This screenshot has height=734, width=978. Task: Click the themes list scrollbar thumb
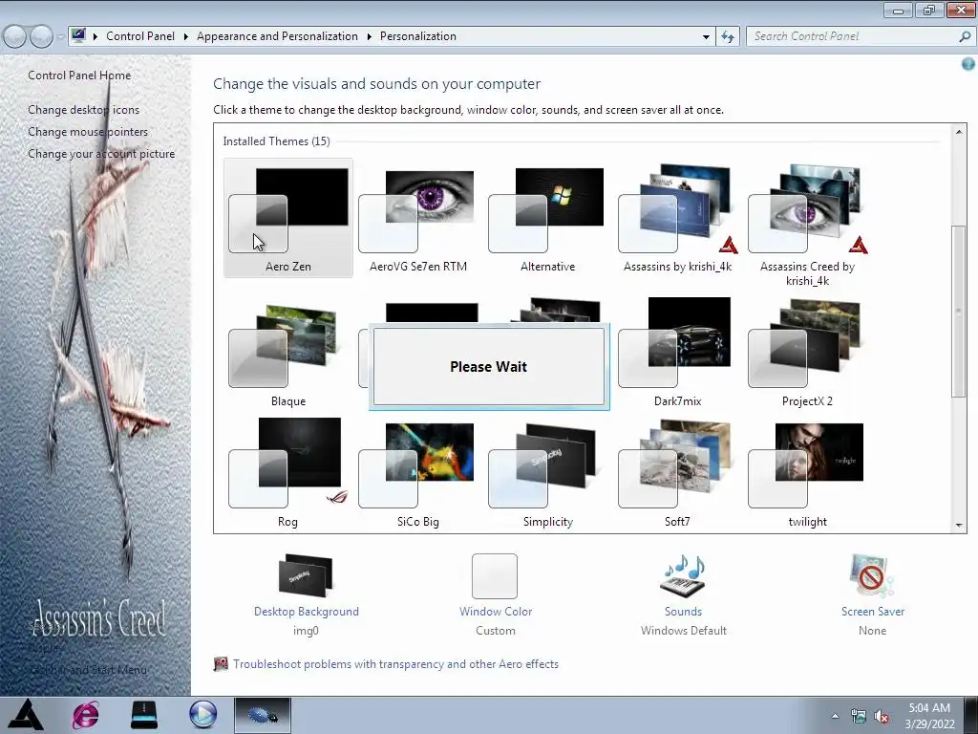(959, 311)
